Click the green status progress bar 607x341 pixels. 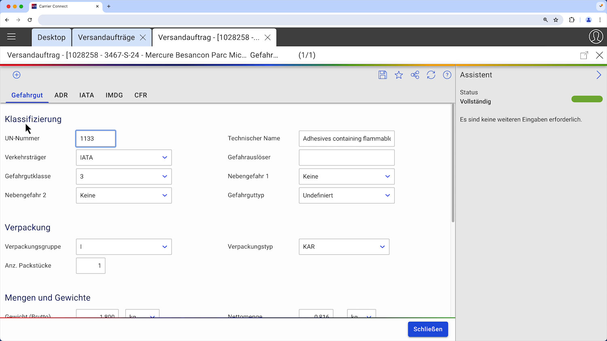point(587,99)
